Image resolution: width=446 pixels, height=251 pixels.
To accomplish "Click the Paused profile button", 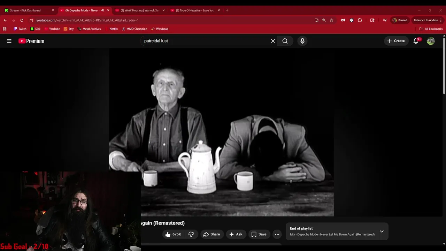I will [x=400, y=20].
